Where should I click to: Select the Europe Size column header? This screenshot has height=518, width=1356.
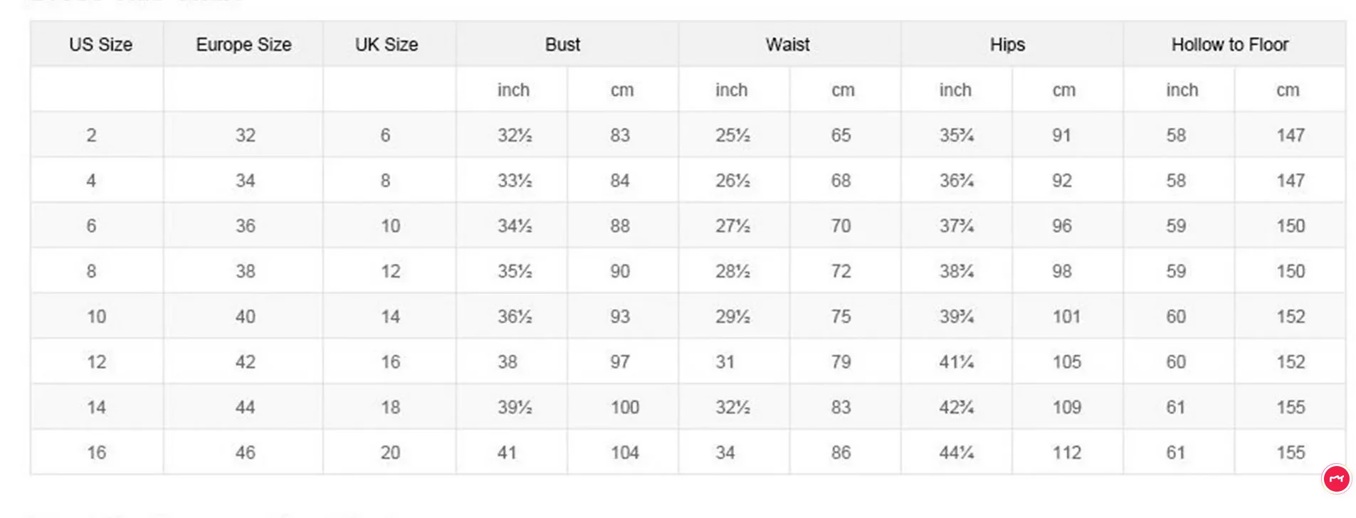(x=243, y=44)
